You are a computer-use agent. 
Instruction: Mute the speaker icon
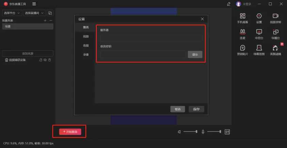(179, 132)
